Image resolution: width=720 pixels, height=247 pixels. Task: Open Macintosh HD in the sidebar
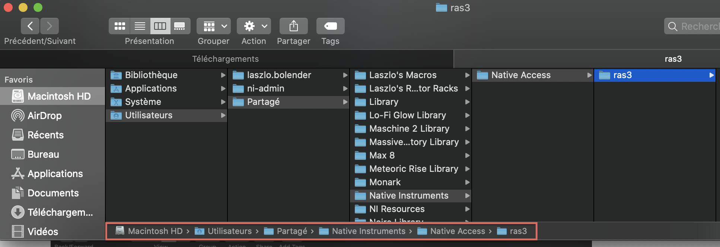pyautogui.click(x=52, y=96)
